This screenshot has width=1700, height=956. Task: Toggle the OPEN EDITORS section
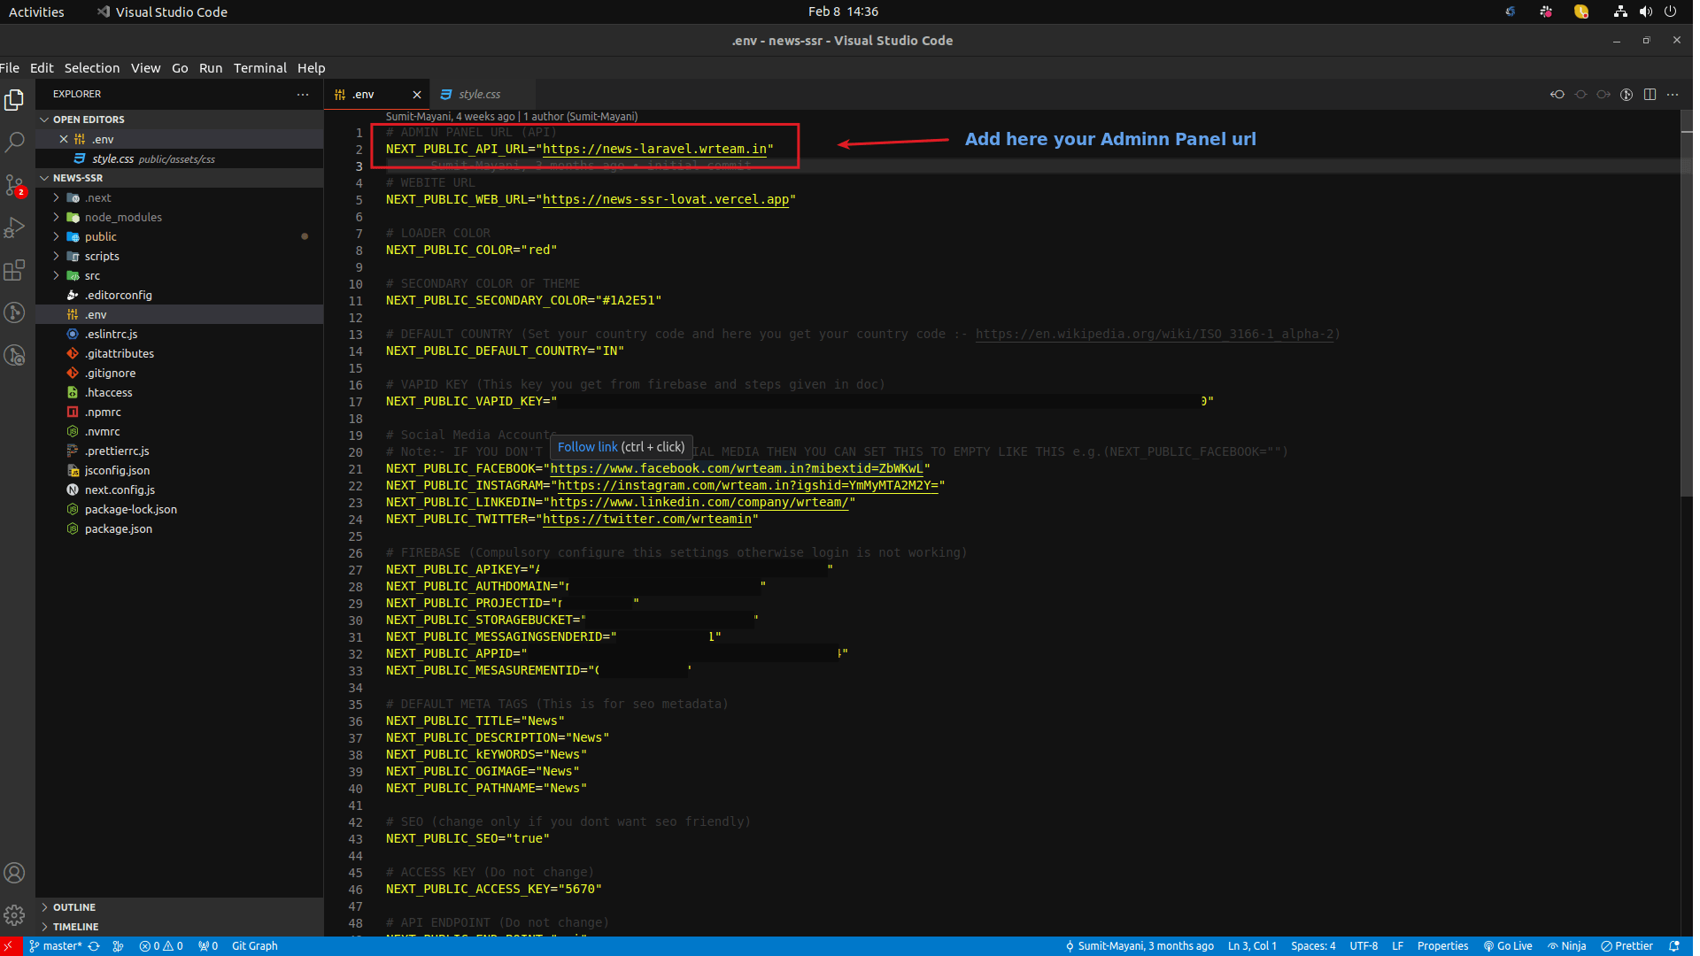point(89,119)
